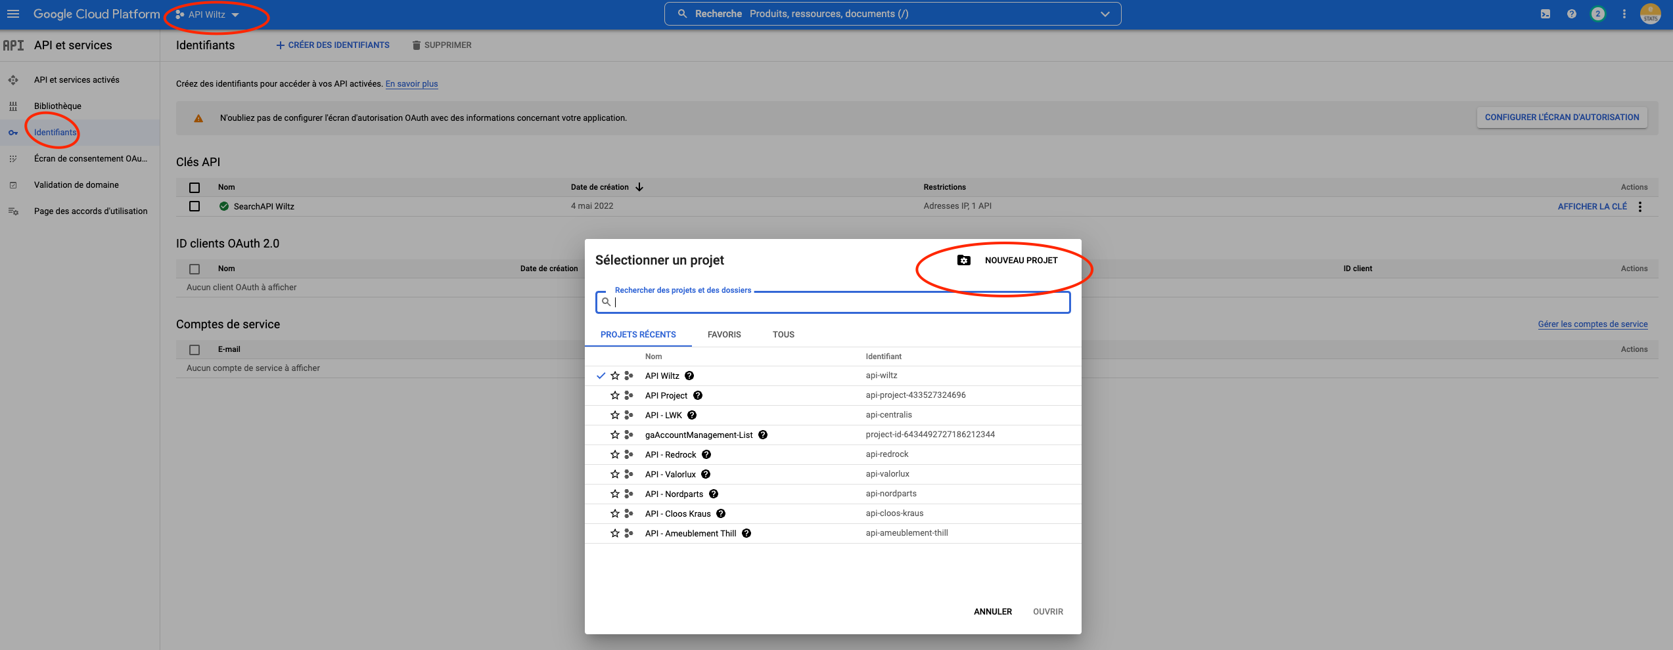Open the API Wiltz project selector dropdown
The image size is (1673, 650).
[x=207, y=14]
